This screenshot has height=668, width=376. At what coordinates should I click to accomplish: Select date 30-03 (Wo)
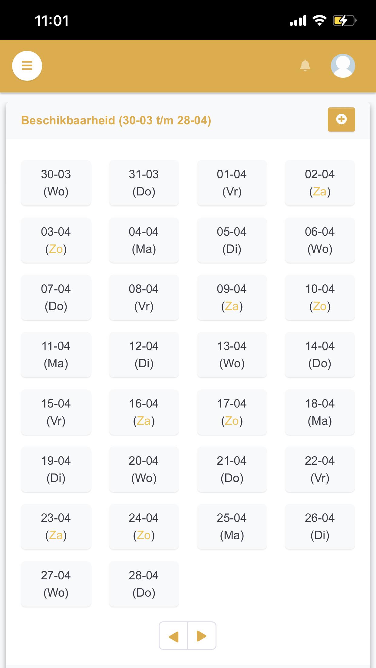click(x=56, y=183)
